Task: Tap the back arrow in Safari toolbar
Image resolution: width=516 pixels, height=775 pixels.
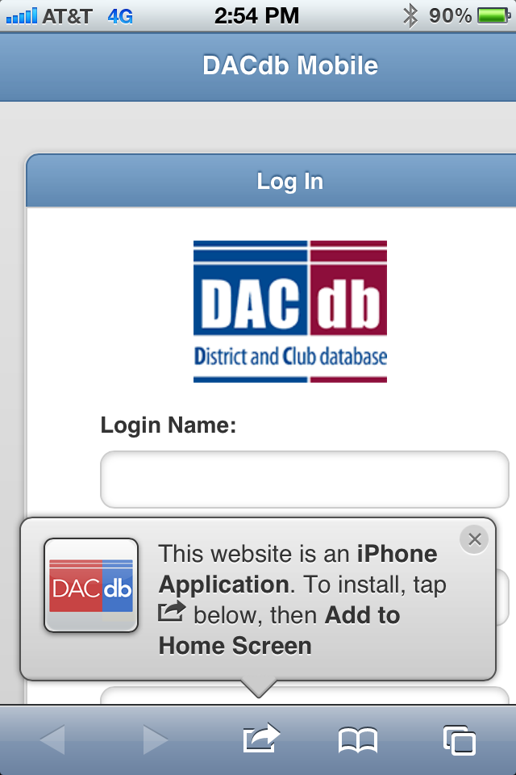Action: 52,740
